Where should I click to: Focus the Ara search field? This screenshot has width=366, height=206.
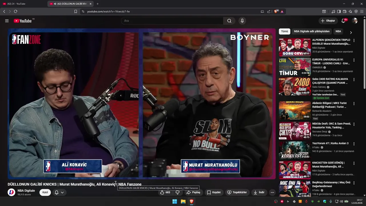173,21
